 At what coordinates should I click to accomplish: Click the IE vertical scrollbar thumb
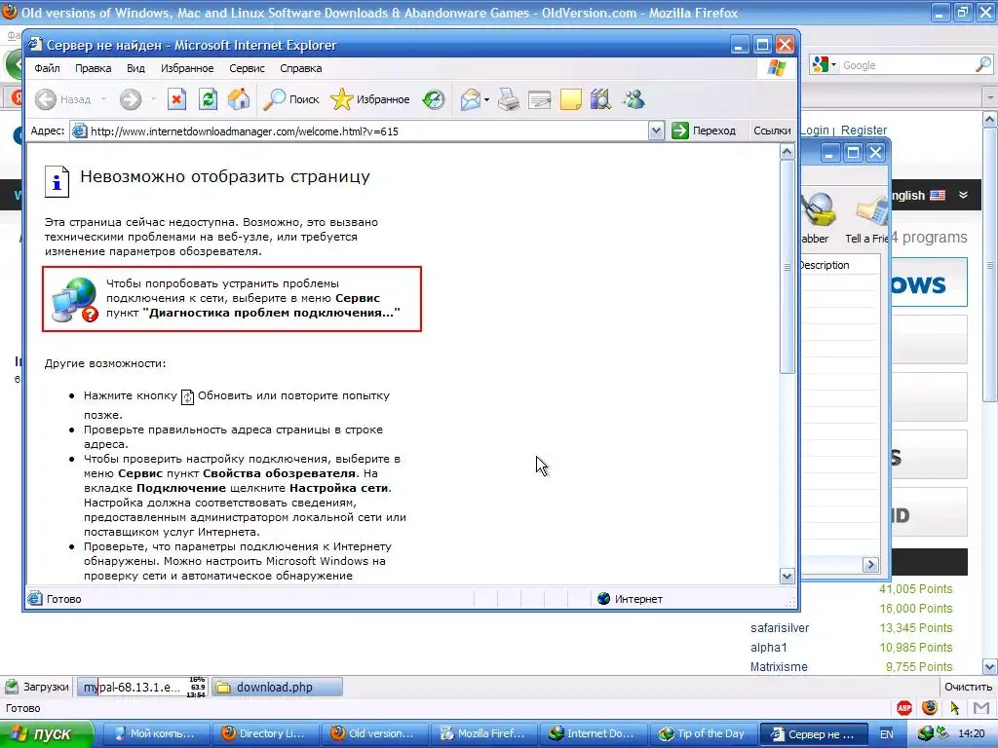click(x=787, y=267)
